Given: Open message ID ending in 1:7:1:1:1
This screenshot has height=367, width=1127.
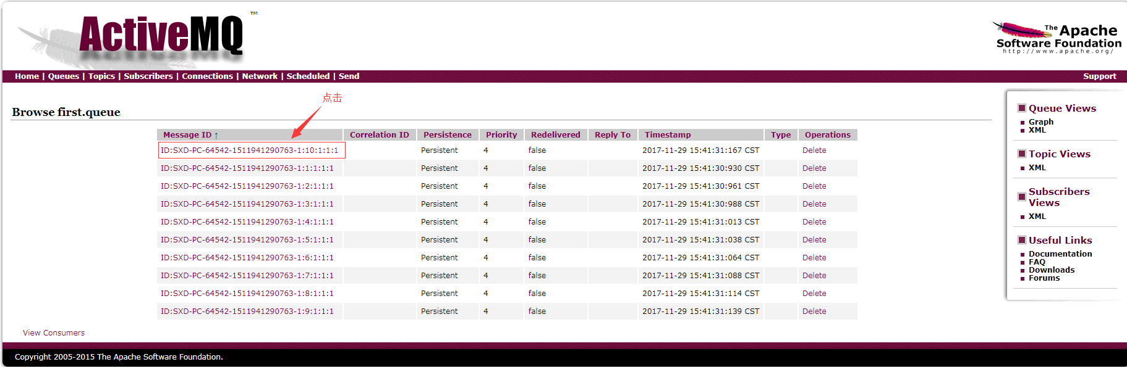Looking at the screenshot, I should point(247,275).
